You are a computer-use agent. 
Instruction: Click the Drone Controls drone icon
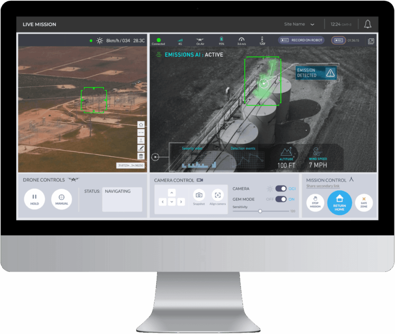tap(74, 180)
